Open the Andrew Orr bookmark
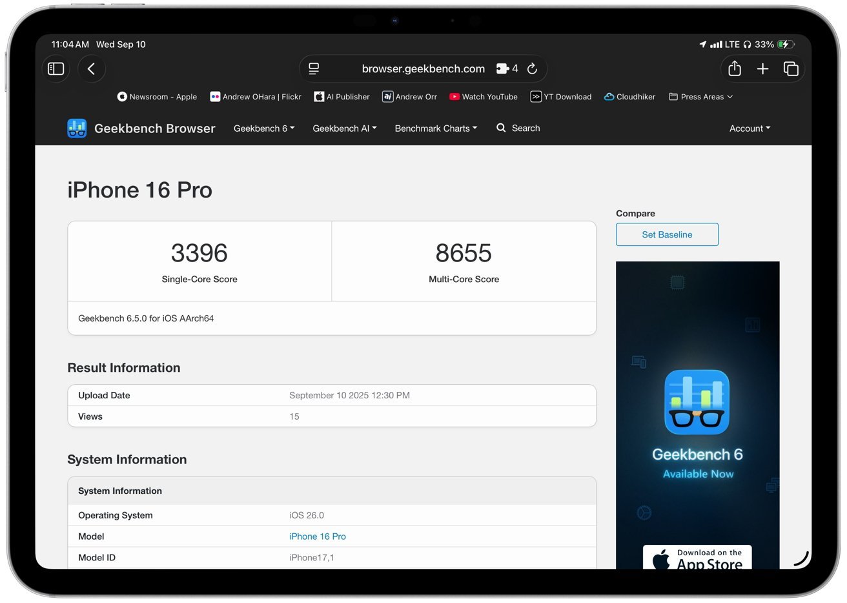Screen dimensions: 847x603 (x=409, y=97)
